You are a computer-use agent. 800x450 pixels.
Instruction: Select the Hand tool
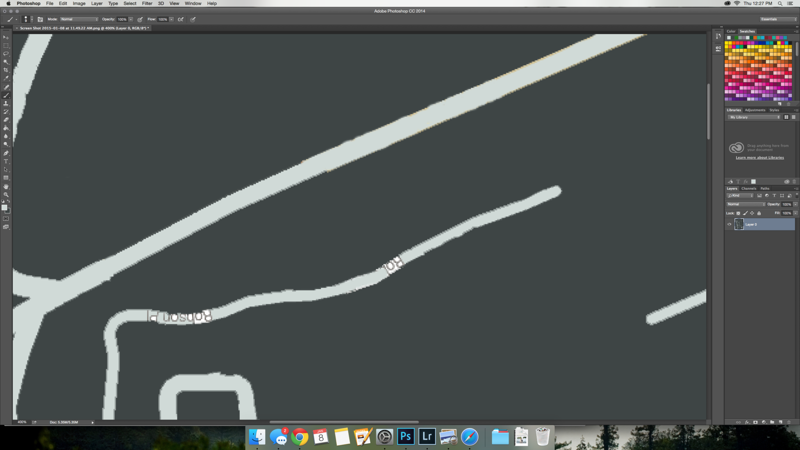click(x=6, y=186)
